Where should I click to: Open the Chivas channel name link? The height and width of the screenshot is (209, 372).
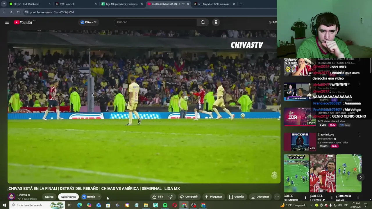click(x=22, y=195)
